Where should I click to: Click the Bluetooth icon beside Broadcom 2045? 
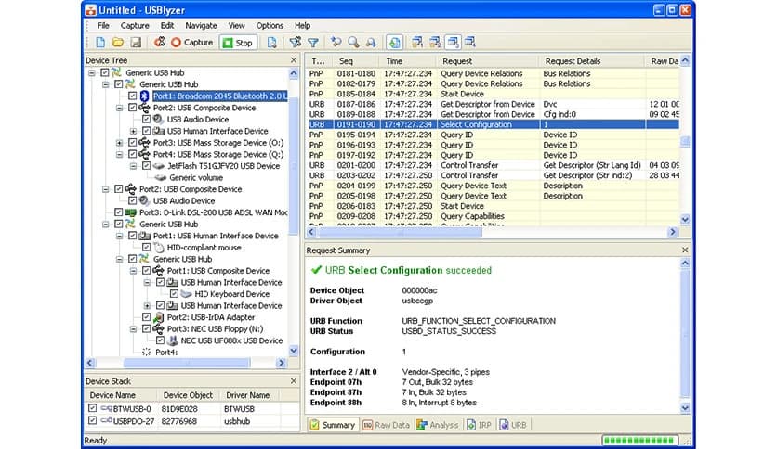(145, 96)
